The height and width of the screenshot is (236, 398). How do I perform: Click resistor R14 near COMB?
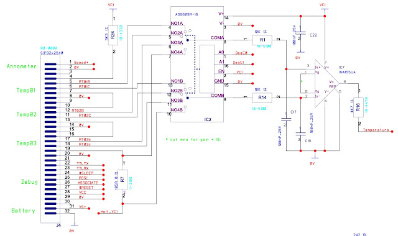pyautogui.click(x=262, y=98)
